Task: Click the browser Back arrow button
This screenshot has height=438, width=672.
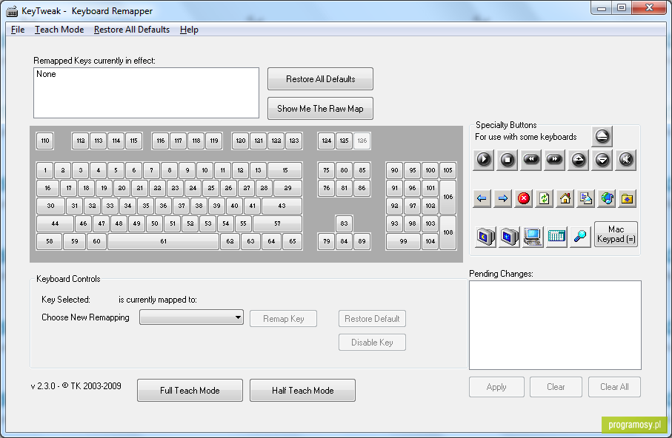Action: (x=482, y=199)
